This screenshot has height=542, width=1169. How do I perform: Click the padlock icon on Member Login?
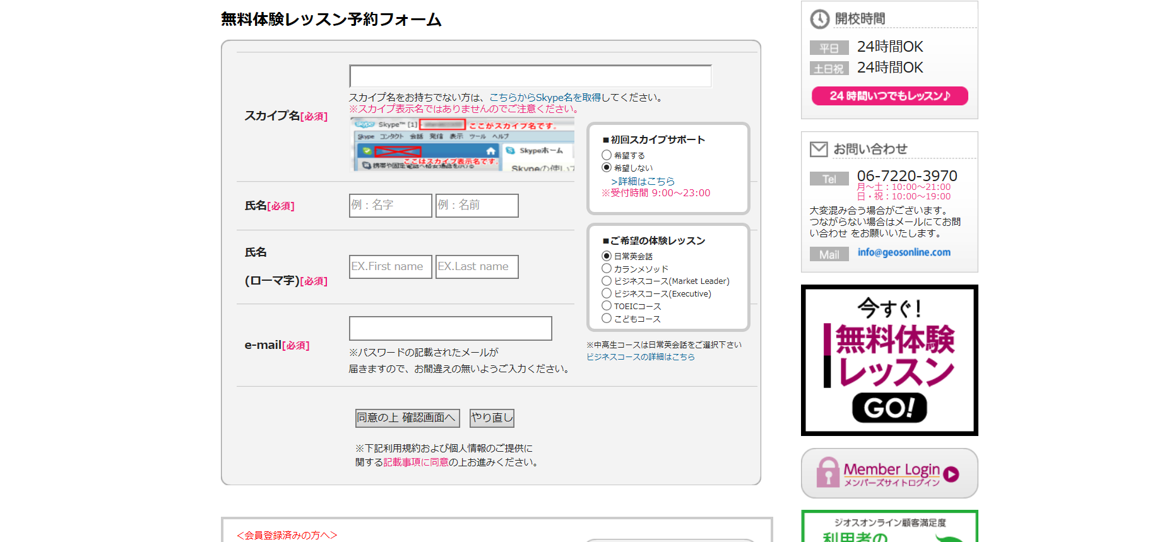828,473
